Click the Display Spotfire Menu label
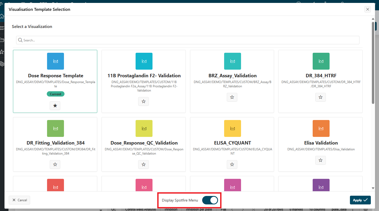379x211 pixels. pyautogui.click(x=180, y=200)
